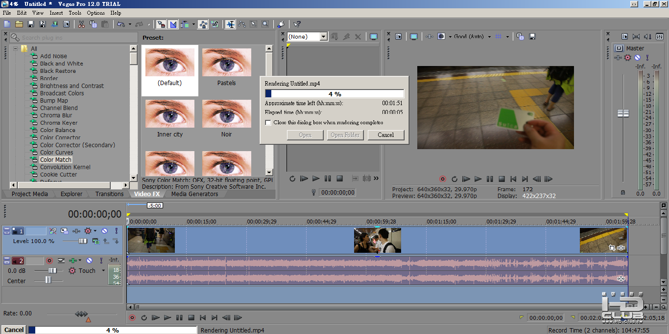Click Save Snapshot icon in preview toolbar
The height and width of the screenshot is (334, 669).
(x=532, y=37)
